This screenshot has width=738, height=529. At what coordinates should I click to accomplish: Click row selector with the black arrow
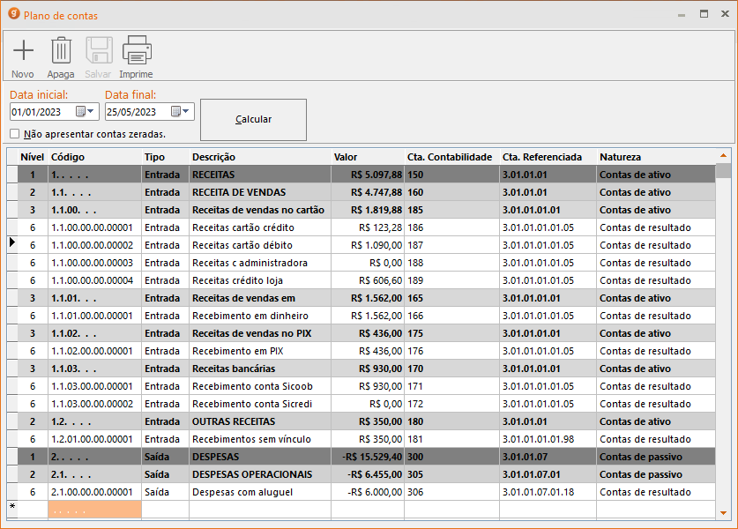[12, 243]
